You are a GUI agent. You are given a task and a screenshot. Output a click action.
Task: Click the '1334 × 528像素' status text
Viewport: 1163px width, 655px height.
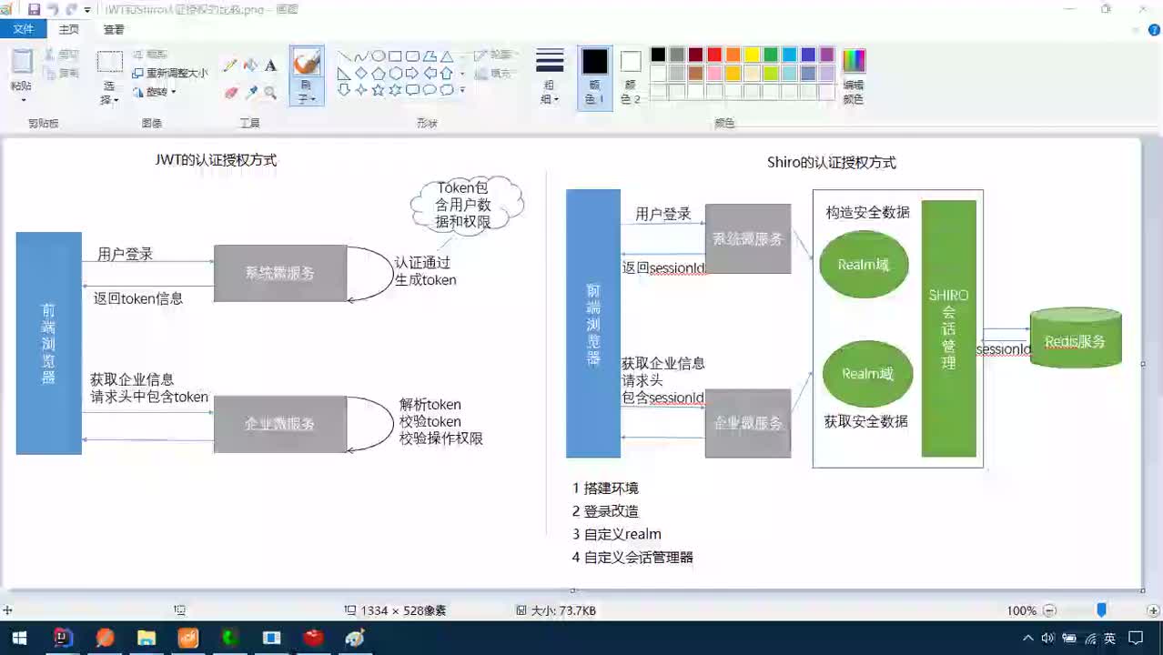click(x=403, y=610)
